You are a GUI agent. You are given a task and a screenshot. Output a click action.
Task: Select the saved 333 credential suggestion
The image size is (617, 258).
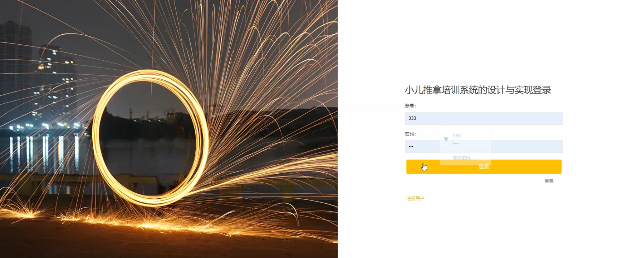click(x=465, y=139)
